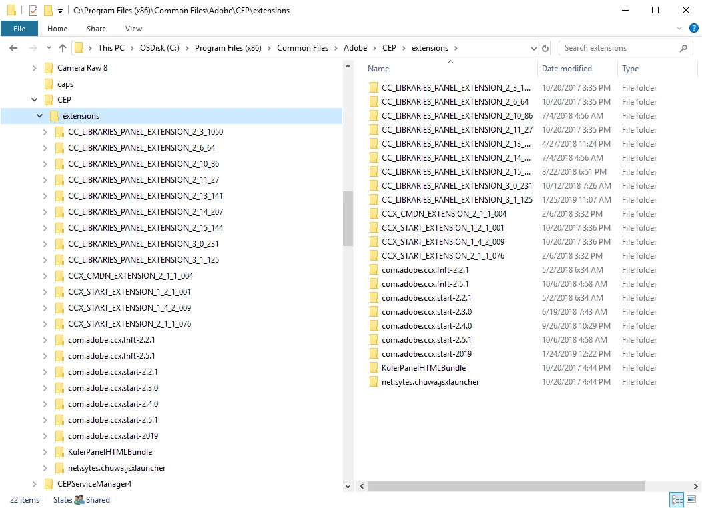Expand the ribbon with the chevron

pos(679,28)
